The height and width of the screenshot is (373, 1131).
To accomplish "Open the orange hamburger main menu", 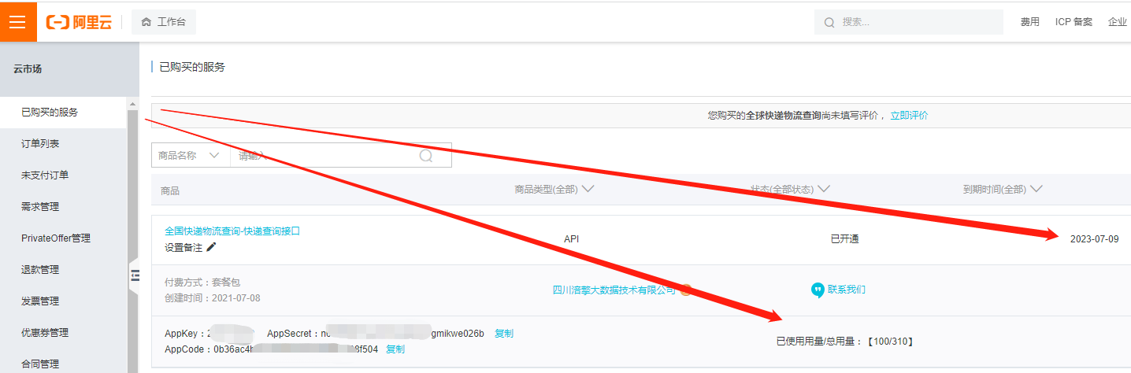I will pyautogui.click(x=18, y=21).
